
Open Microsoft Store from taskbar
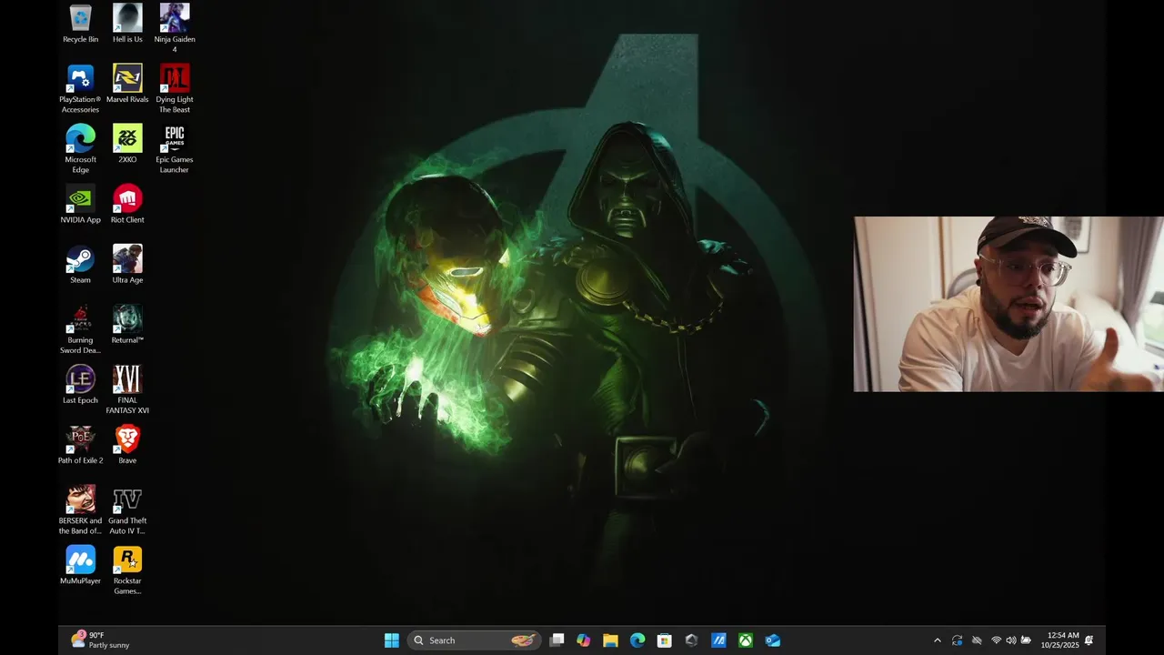[x=665, y=640]
